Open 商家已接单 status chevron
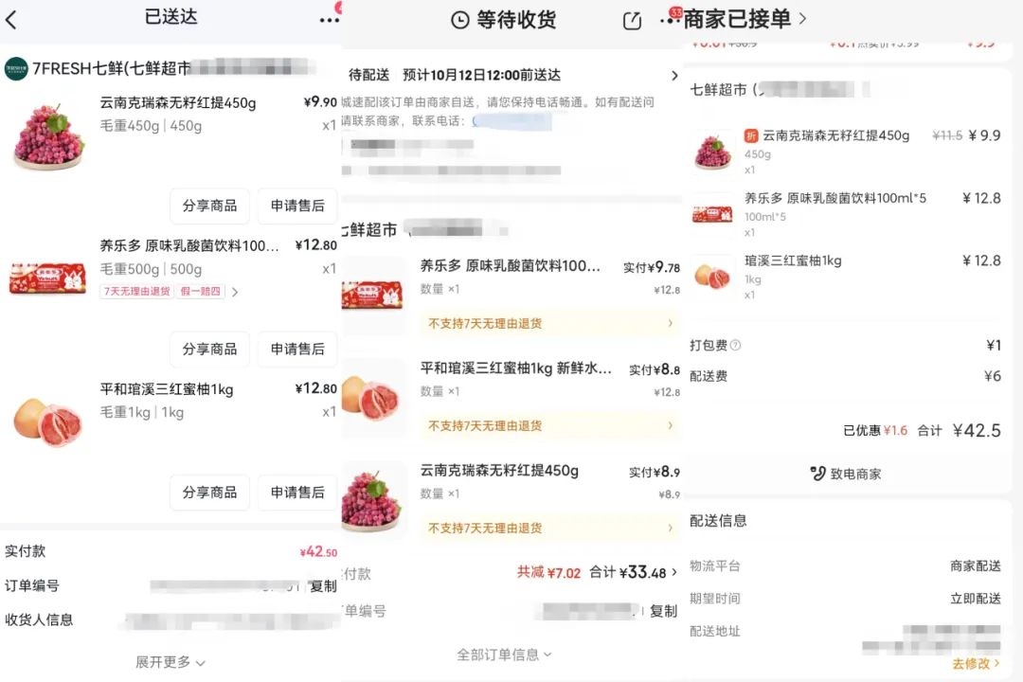Image resolution: width=1023 pixels, height=682 pixels. pos(802,18)
